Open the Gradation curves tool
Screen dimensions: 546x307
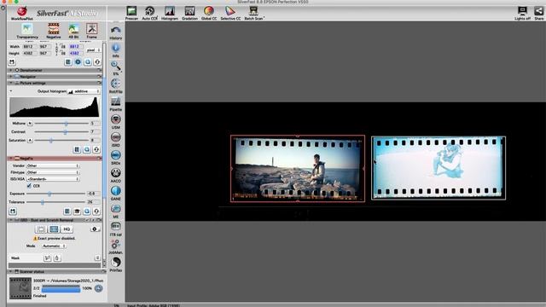pyautogui.click(x=189, y=14)
